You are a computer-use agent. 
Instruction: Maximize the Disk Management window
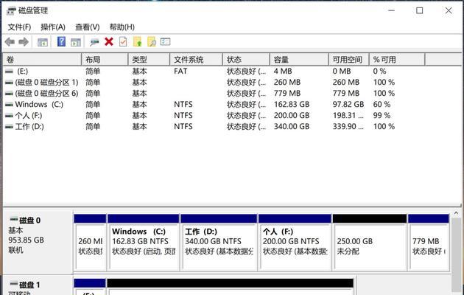[x=419, y=10]
